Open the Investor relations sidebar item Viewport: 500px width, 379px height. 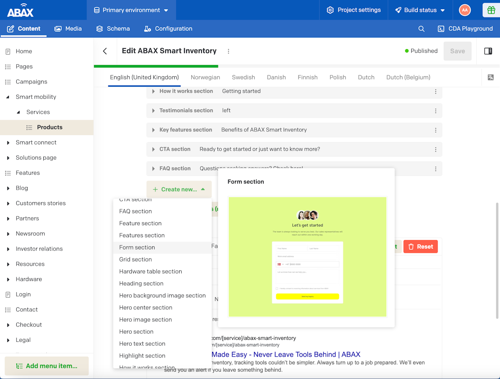coord(39,249)
